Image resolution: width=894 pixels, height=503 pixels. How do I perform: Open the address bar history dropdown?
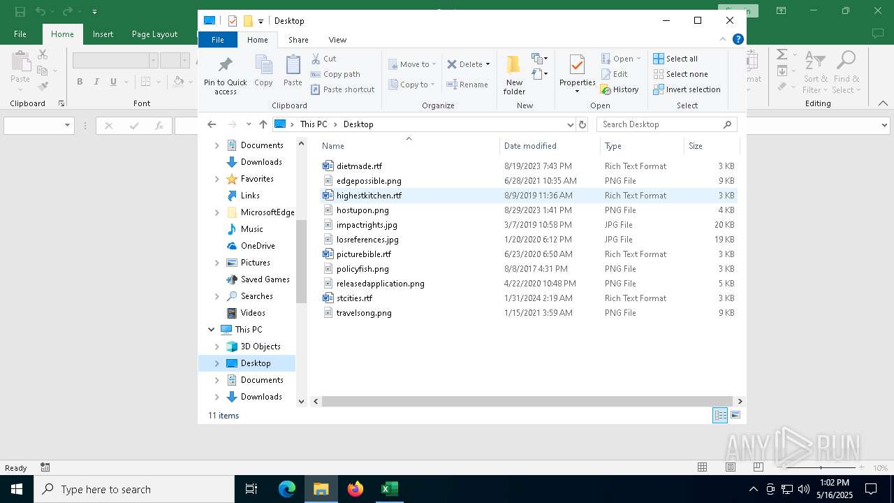571,124
